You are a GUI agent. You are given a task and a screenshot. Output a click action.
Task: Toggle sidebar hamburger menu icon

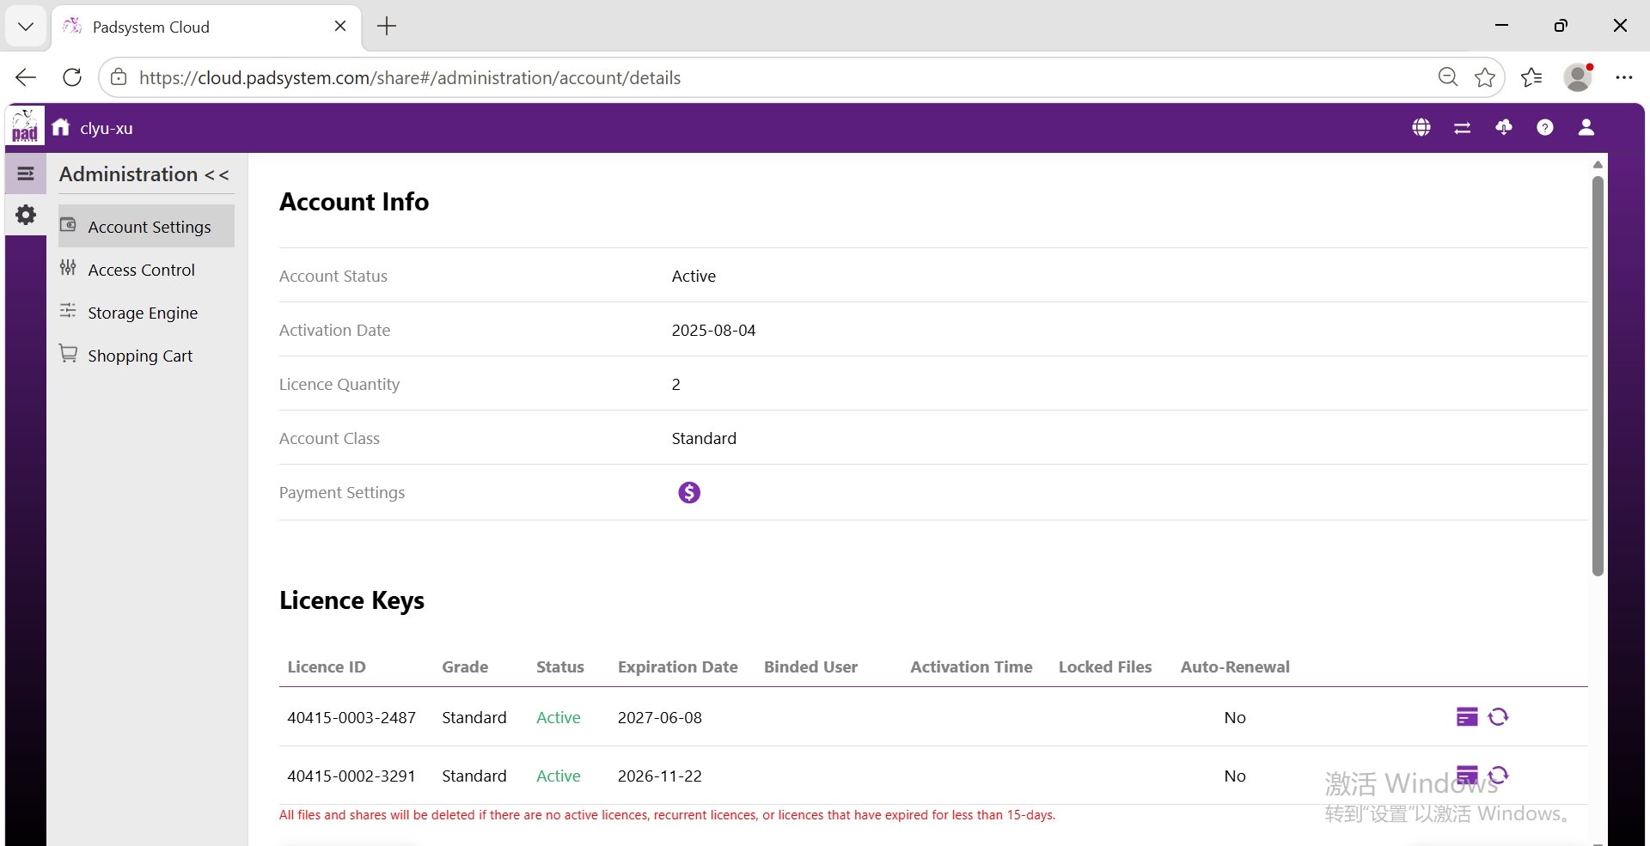click(26, 173)
